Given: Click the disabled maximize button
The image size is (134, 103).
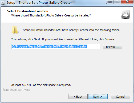Looking at the screenshot, I should coord(117,2).
